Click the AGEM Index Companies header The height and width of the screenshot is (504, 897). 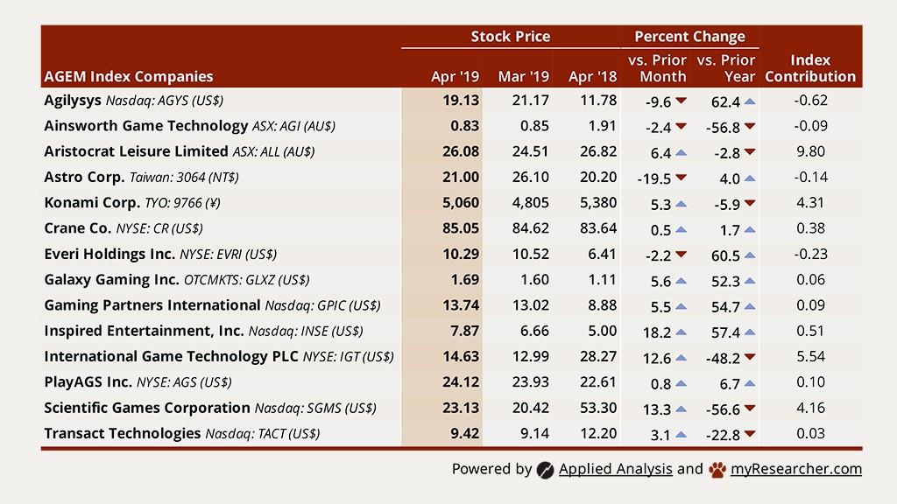(x=129, y=77)
